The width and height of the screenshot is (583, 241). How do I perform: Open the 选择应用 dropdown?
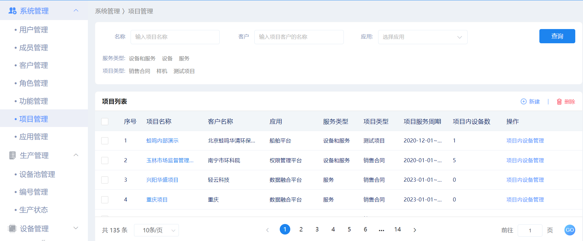point(423,37)
